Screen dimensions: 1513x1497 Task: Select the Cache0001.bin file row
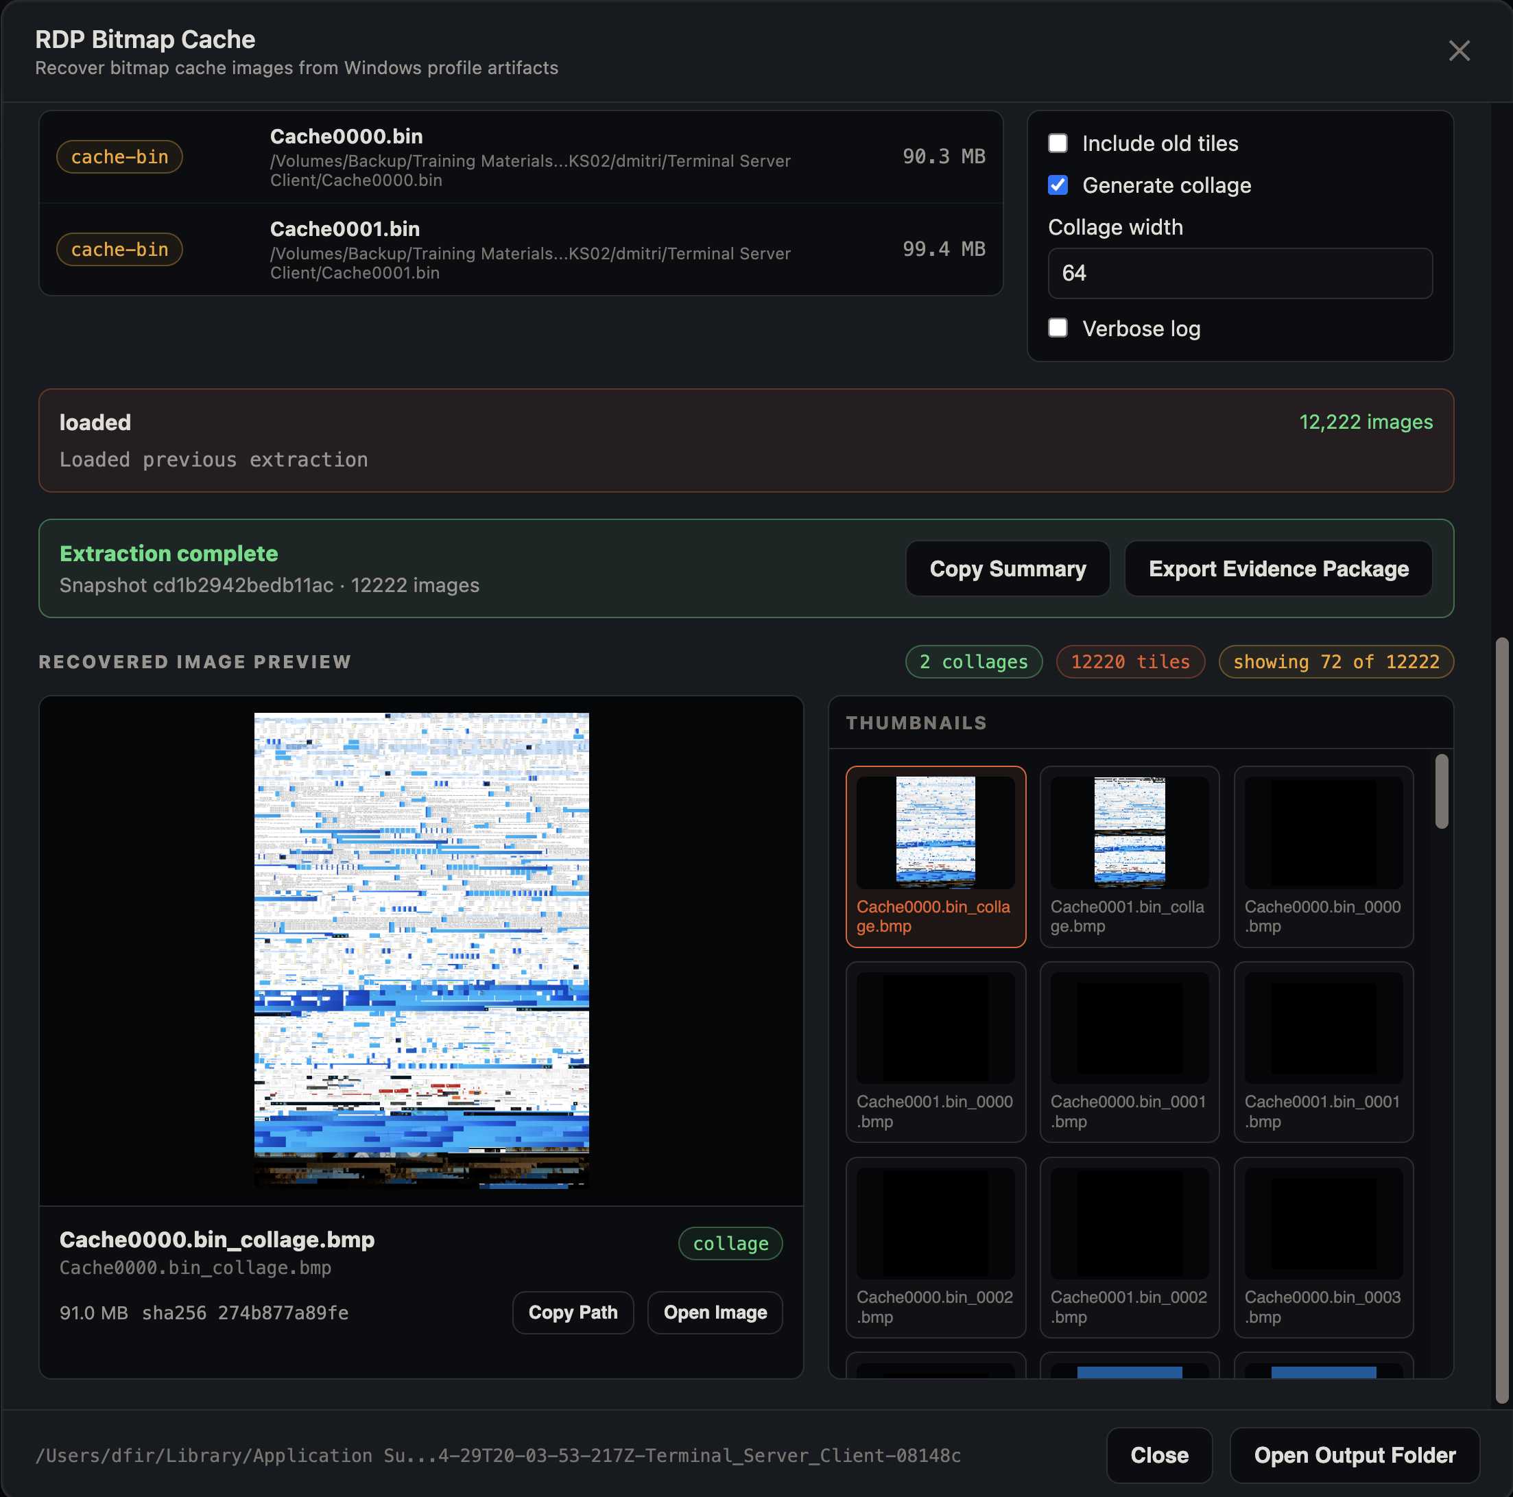click(x=521, y=250)
